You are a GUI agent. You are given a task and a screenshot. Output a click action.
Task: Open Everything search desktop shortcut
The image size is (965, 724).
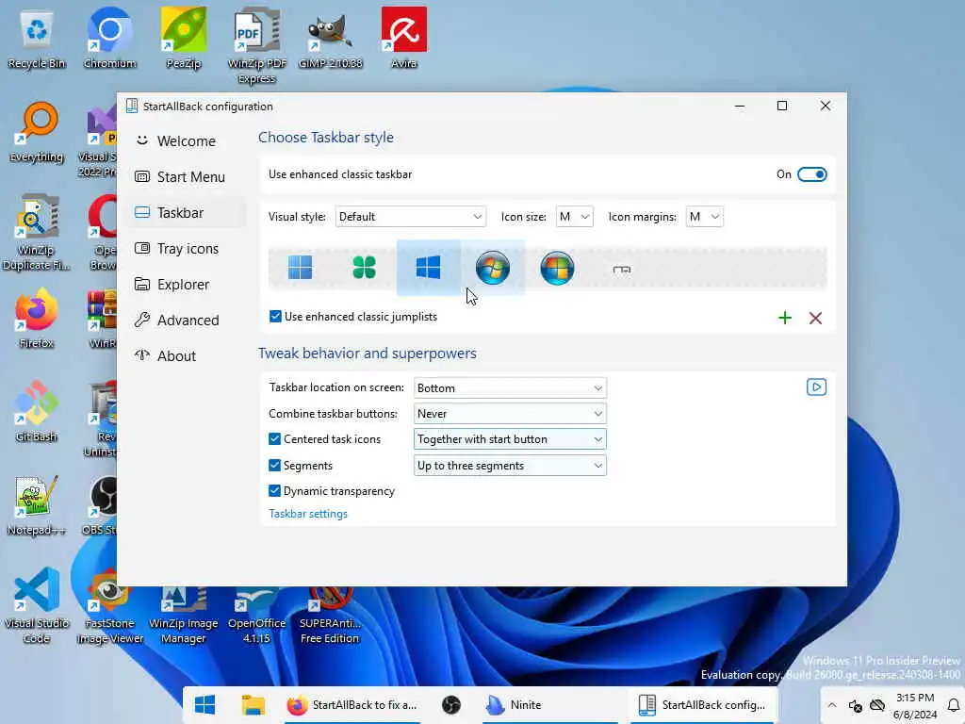[37, 132]
